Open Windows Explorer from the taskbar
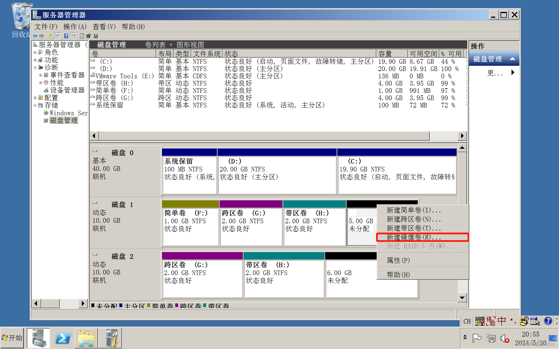Screen dimensions: 559x349 (86, 338)
